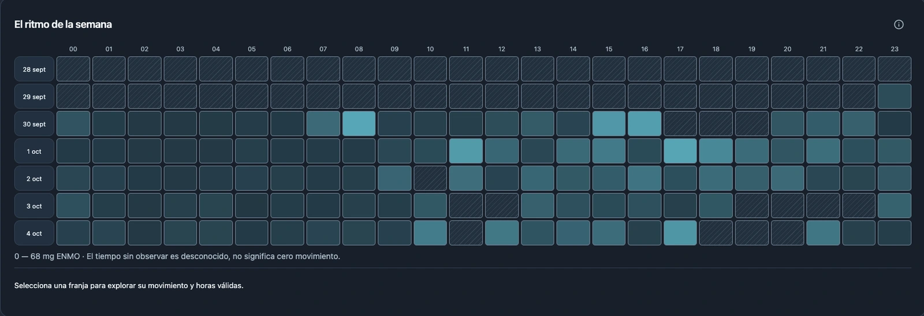Click the "El ritmo de la semana" title
The width and height of the screenshot is (924, 316).
click(x=63, y=24)
